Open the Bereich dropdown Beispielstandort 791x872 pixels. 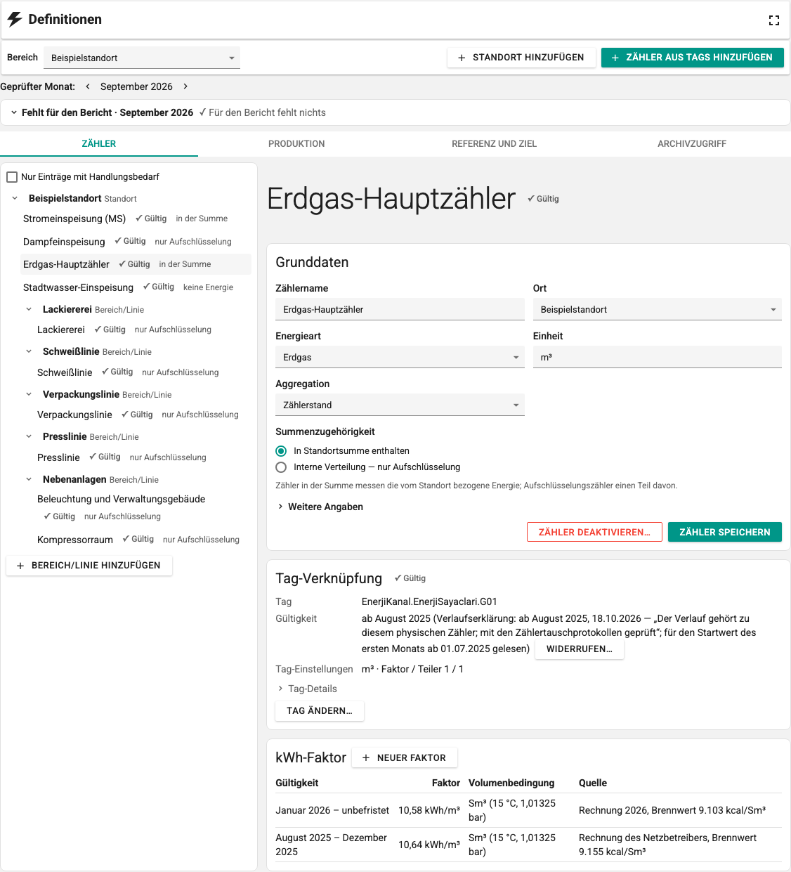click(142, 58)
